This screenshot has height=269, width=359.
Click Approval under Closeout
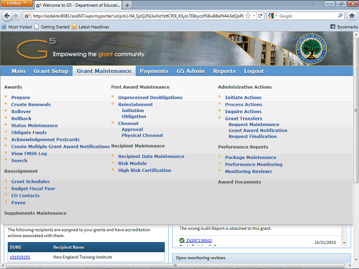pyautogui.click(x=132, y=129)
